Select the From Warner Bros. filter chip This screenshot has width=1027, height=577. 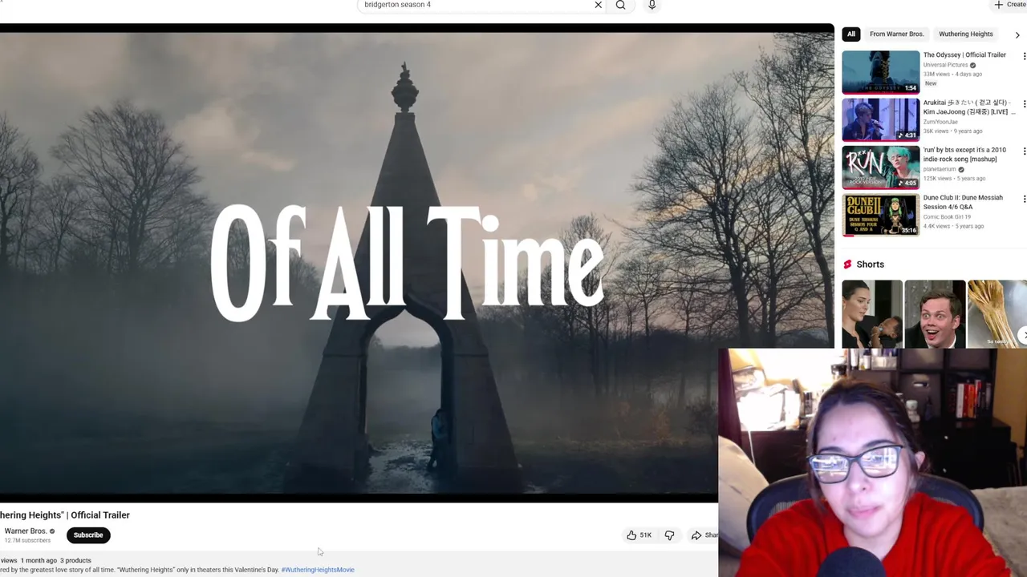click(x=896, y=34)
